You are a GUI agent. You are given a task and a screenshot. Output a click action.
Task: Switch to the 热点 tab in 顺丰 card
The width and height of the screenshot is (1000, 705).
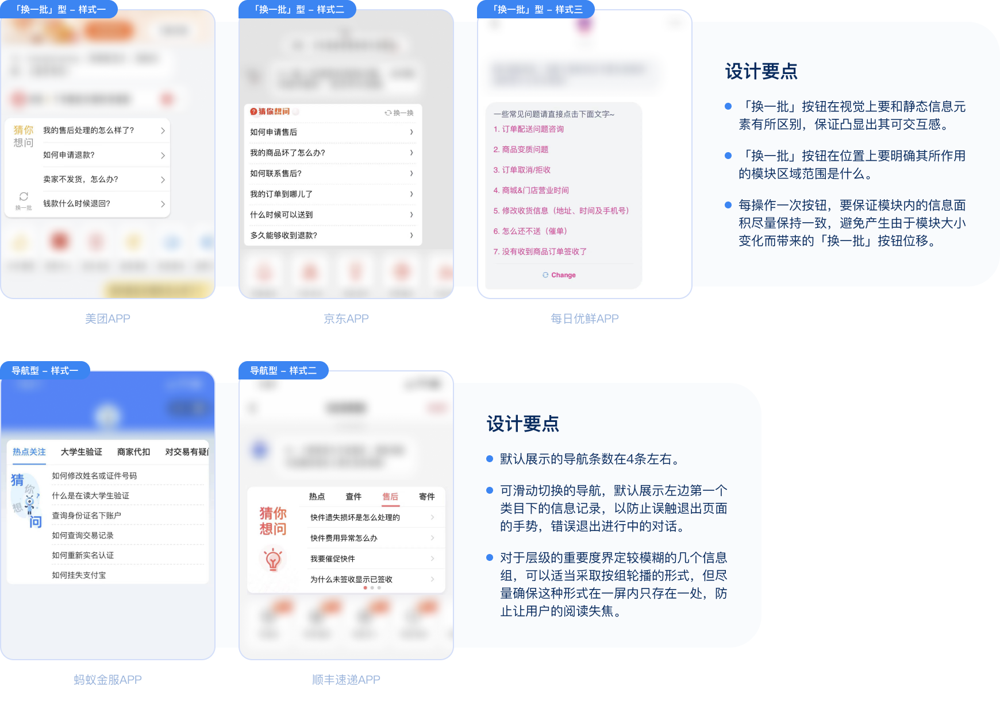point(317,497)
